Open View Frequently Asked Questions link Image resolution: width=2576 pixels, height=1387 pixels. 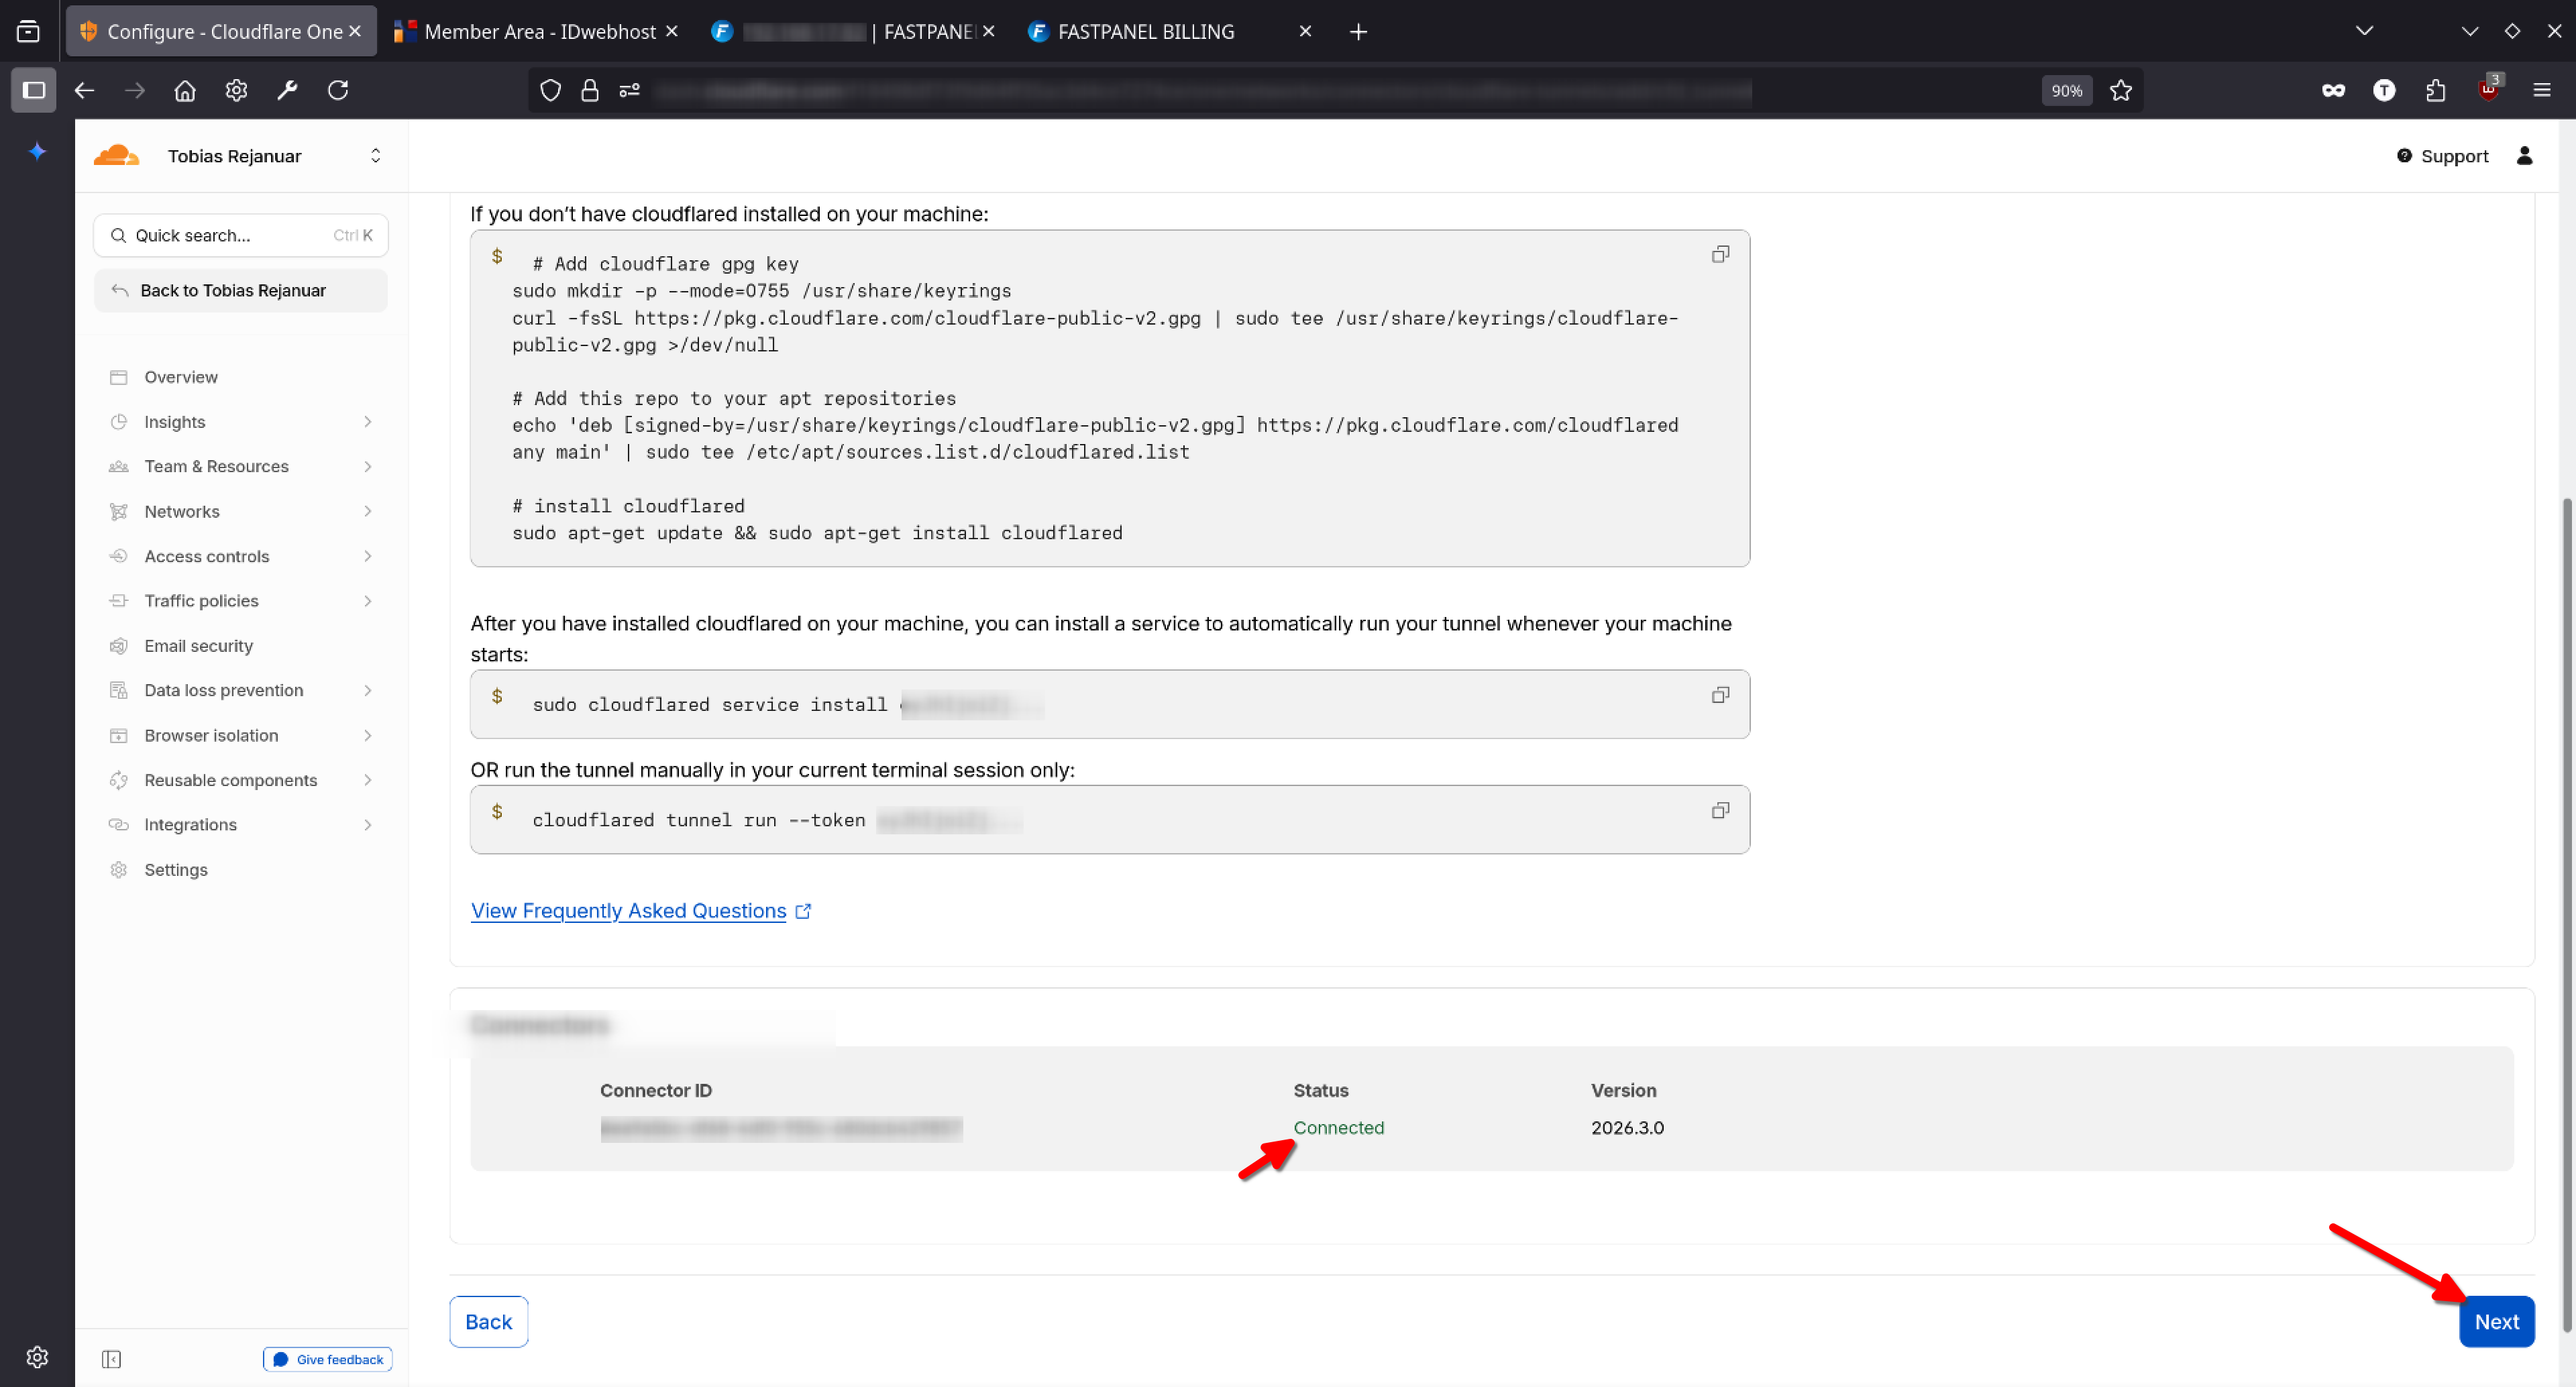pyautogui.click(x=628, y=911)
